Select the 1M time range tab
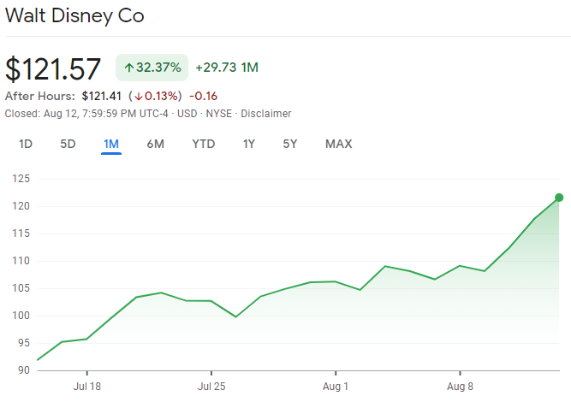Image resolution: width=571 pixels, height=402 pixels. click(111, 144)
